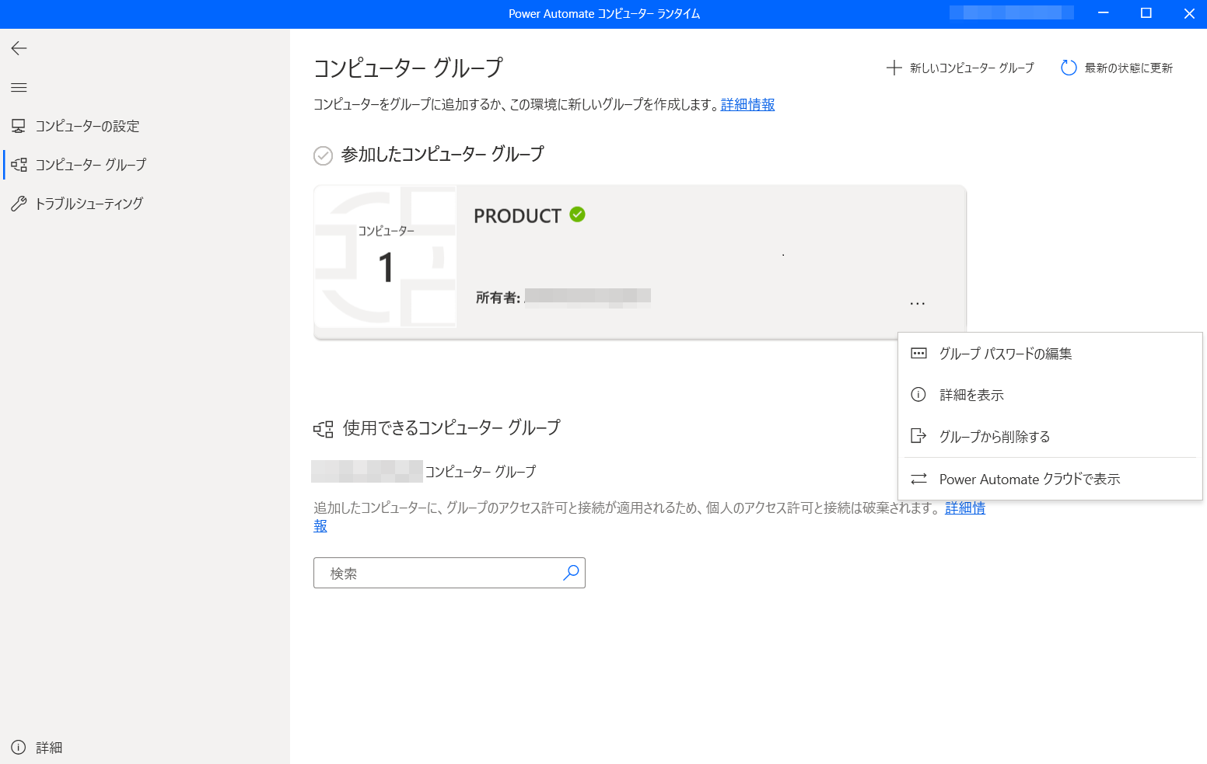The height and width of the screenshot is (764, 1207).
Task: Navigate back using the back arrow
Action: [19, 48]
